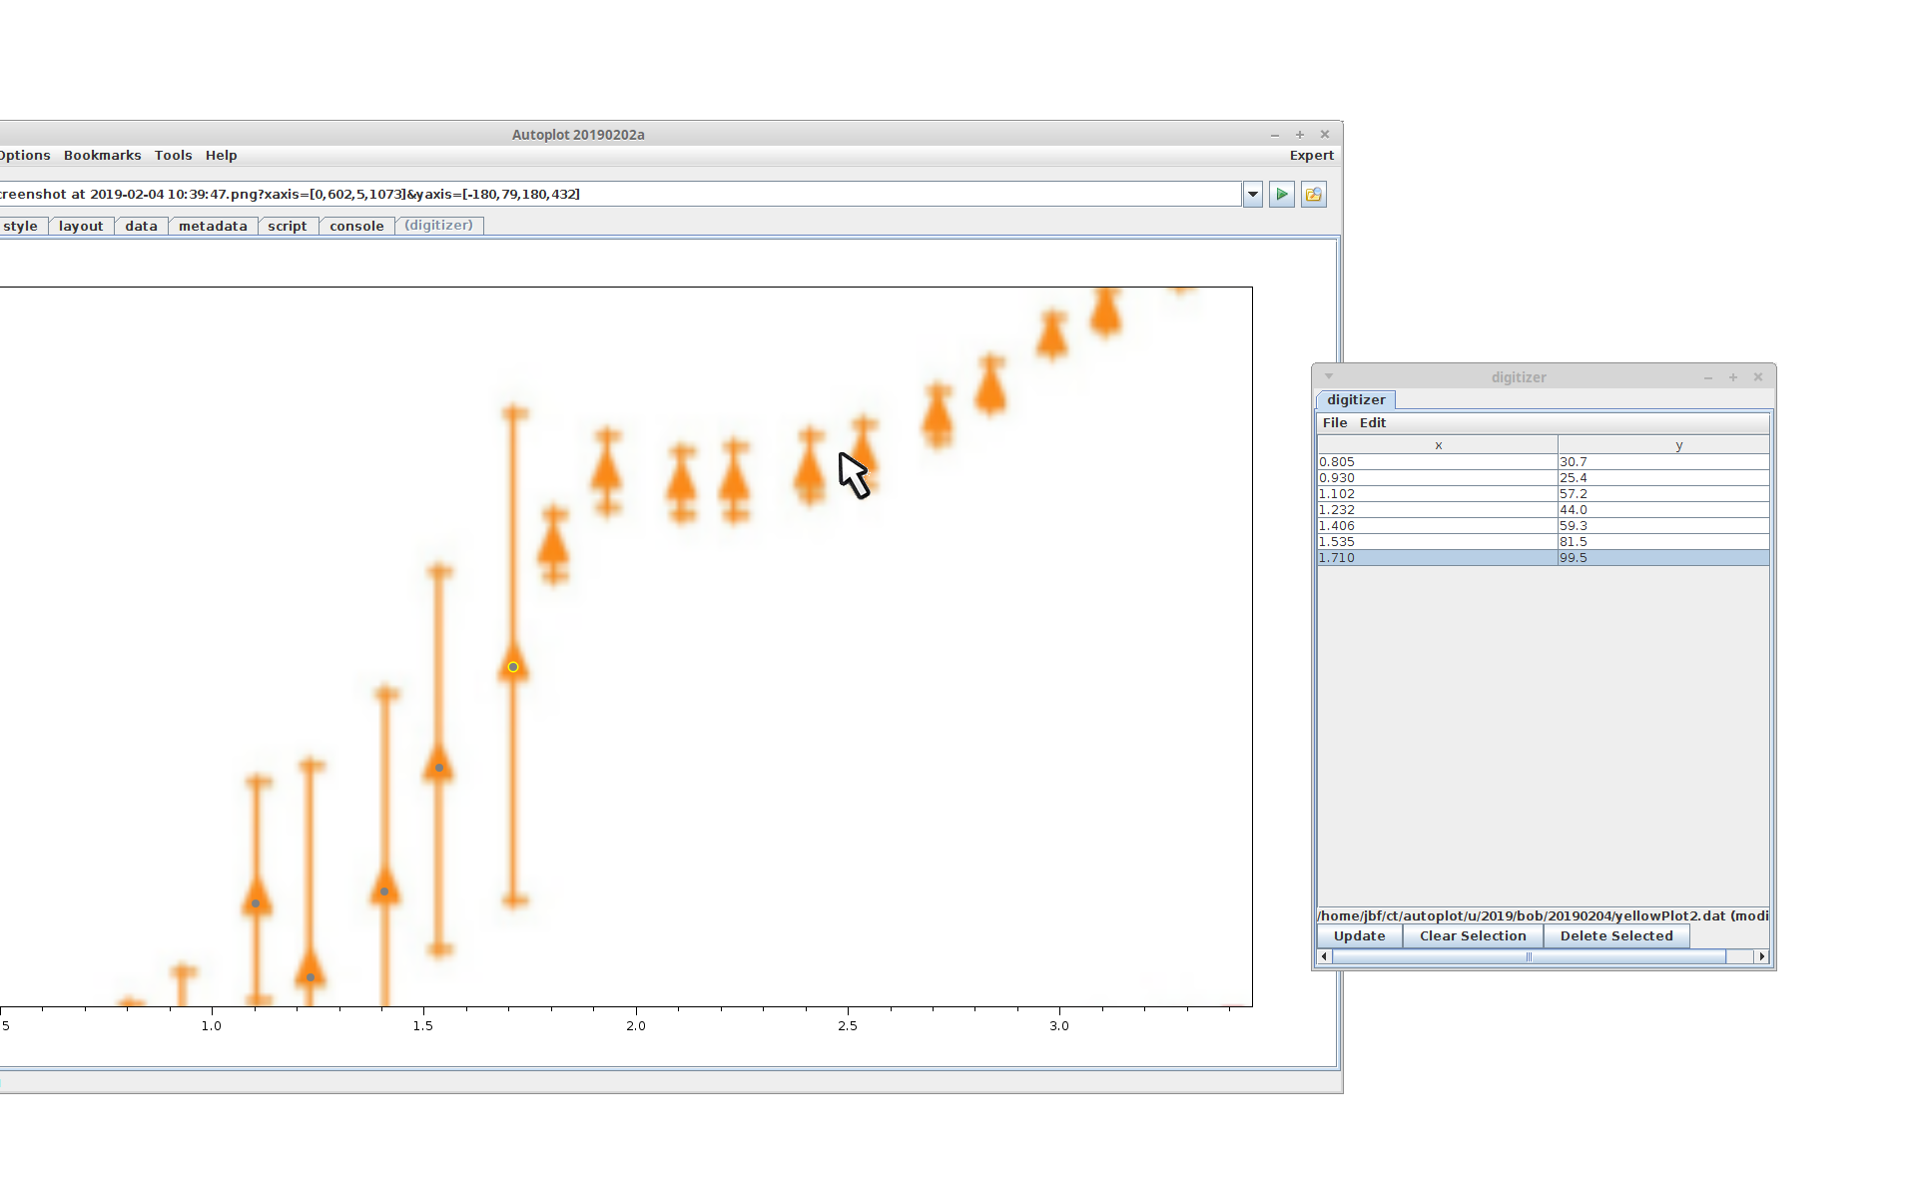Screen dimensions: 1917x1198
Task: Open the File menu in digitizer window
Action: (x=1335, y=423)
